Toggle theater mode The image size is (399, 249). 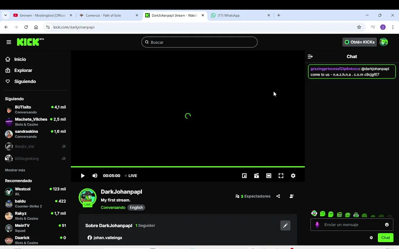(269, 176)
